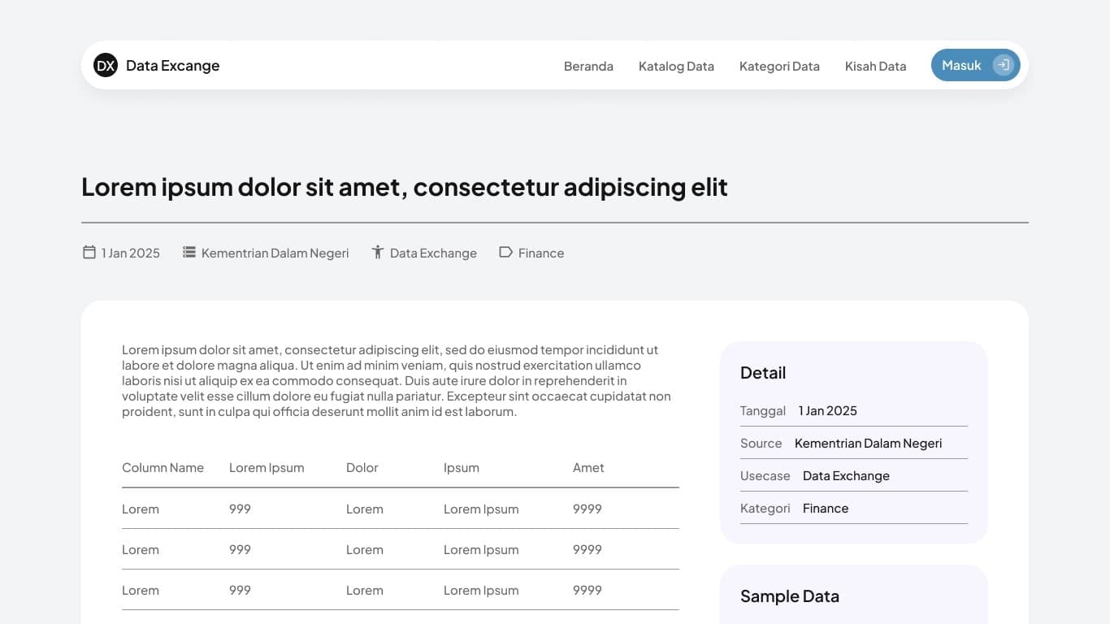Click Finance tag label under the title

541,253
